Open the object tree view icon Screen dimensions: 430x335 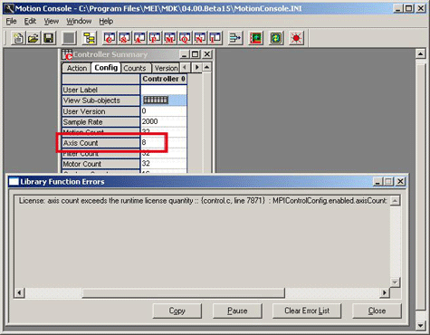[x=90, y=38]
